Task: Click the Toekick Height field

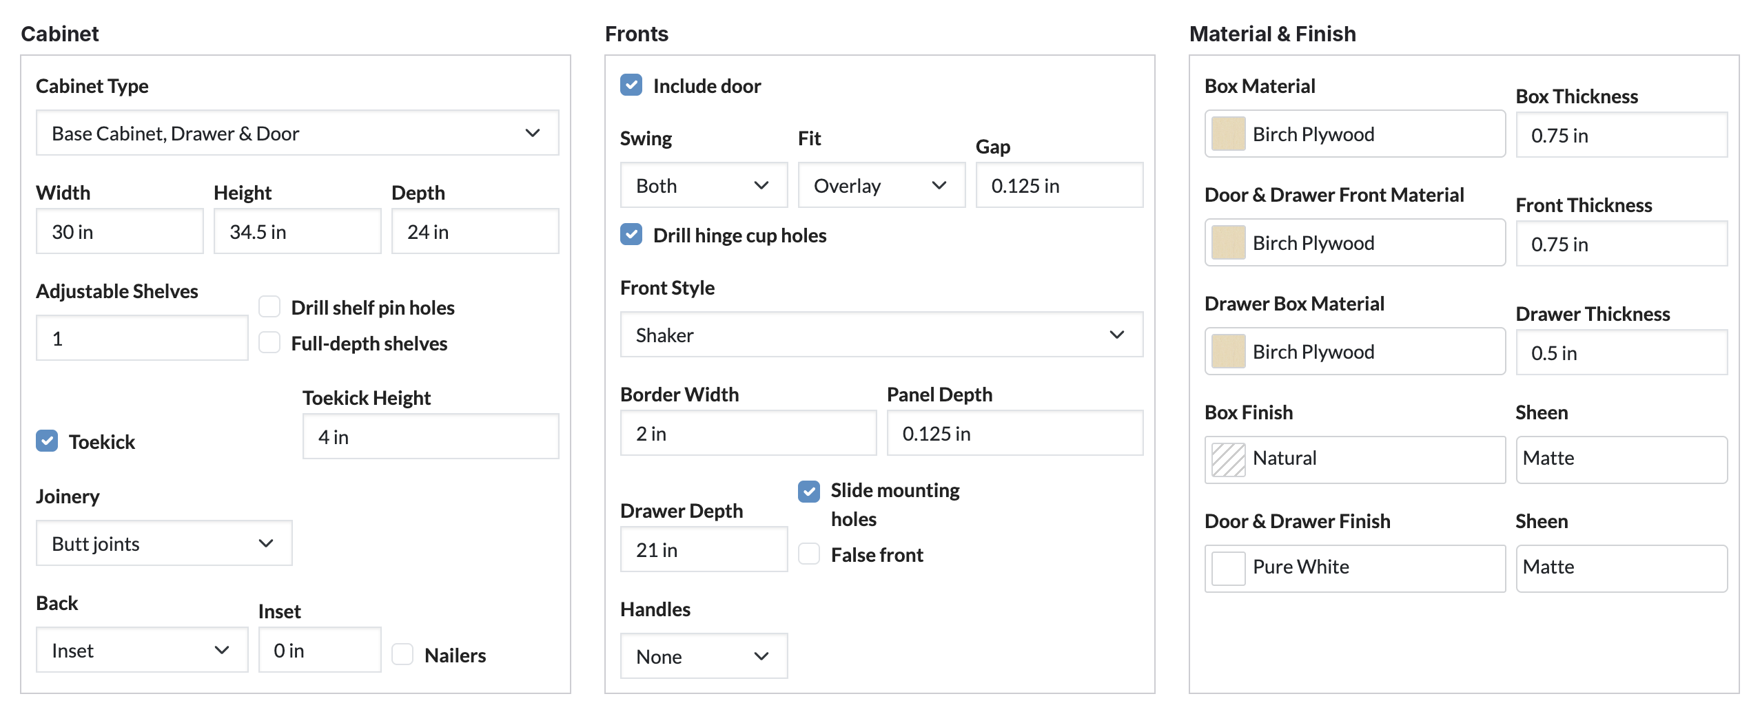Action: coord(431,437)
